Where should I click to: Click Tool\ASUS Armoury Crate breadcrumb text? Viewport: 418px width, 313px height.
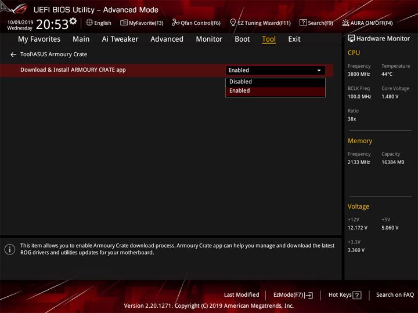(53, 54)
